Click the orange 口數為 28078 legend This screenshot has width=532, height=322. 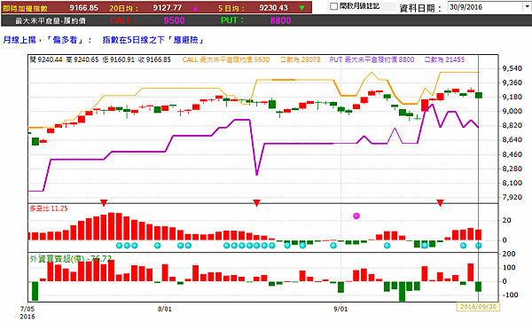(301, 59)
